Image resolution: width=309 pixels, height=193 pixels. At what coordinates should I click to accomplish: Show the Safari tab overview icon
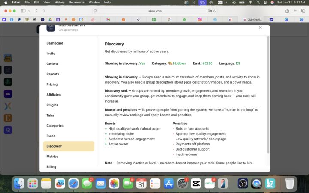click(303, 11)
